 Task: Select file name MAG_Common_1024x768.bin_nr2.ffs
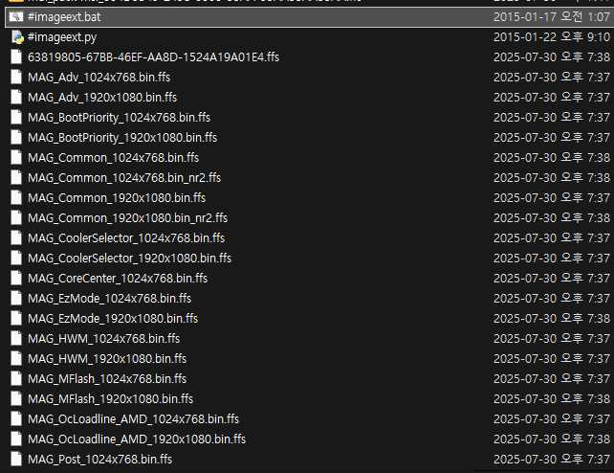(124, 178)
